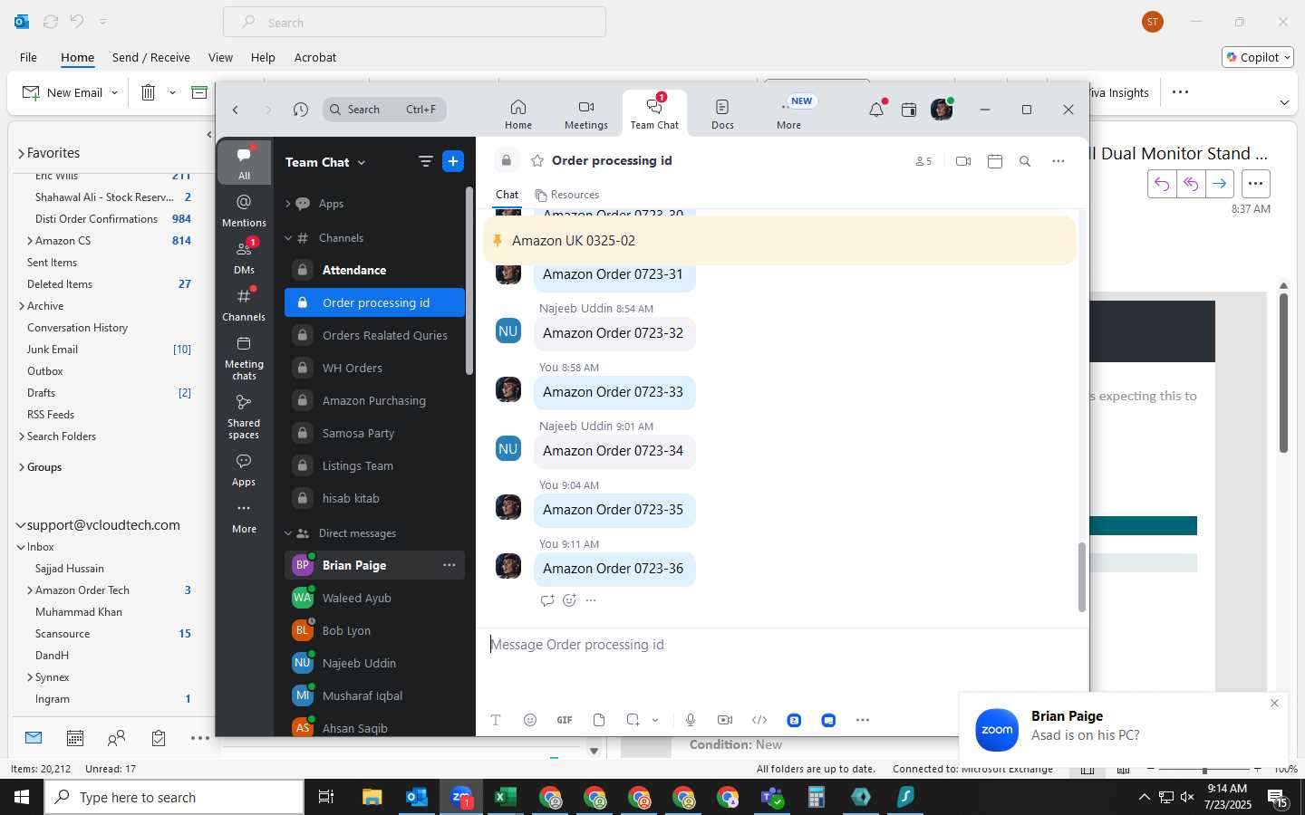Expand Favorites in Outlook folder pane
The image size is (1305, 815).
coord(21,154)
